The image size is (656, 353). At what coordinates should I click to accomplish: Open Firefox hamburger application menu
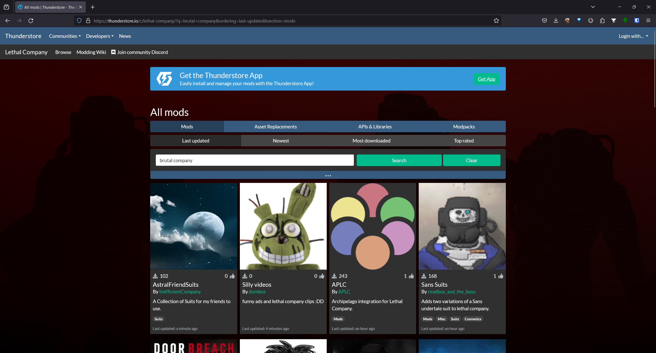coord(648,21)
